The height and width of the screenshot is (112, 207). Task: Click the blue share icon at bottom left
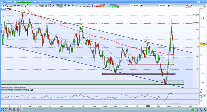tap(2, 110)
